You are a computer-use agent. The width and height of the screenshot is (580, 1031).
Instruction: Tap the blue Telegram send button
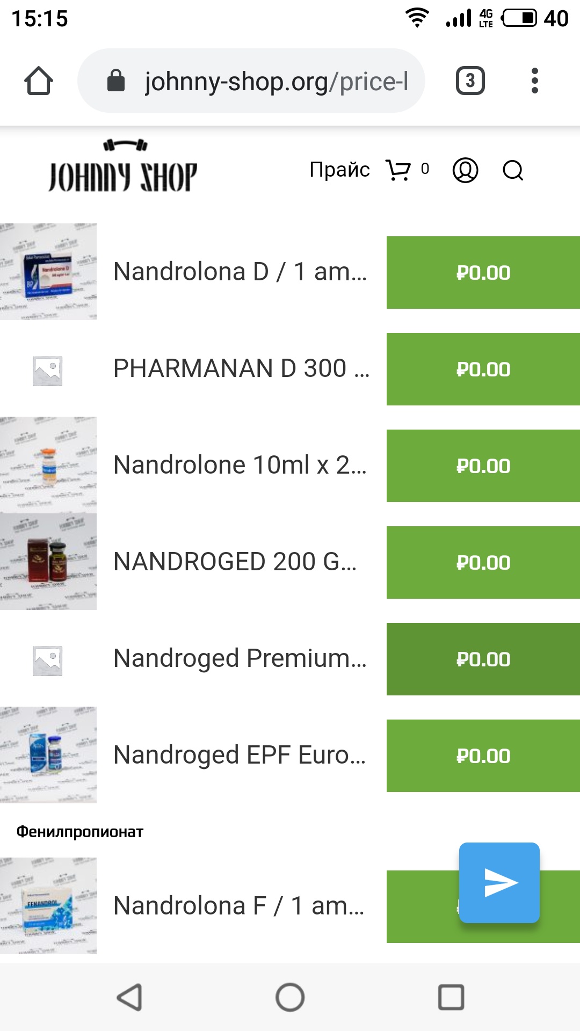coord(499,883)
